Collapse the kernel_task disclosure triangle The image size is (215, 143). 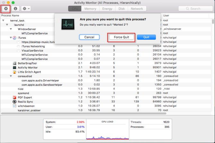[x=3, y=20]
